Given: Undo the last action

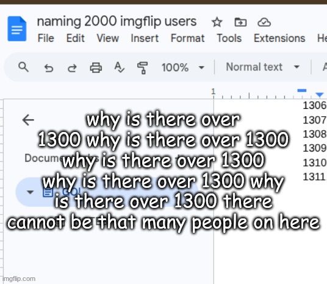Looking at the screenshot, I should [49, 68].
